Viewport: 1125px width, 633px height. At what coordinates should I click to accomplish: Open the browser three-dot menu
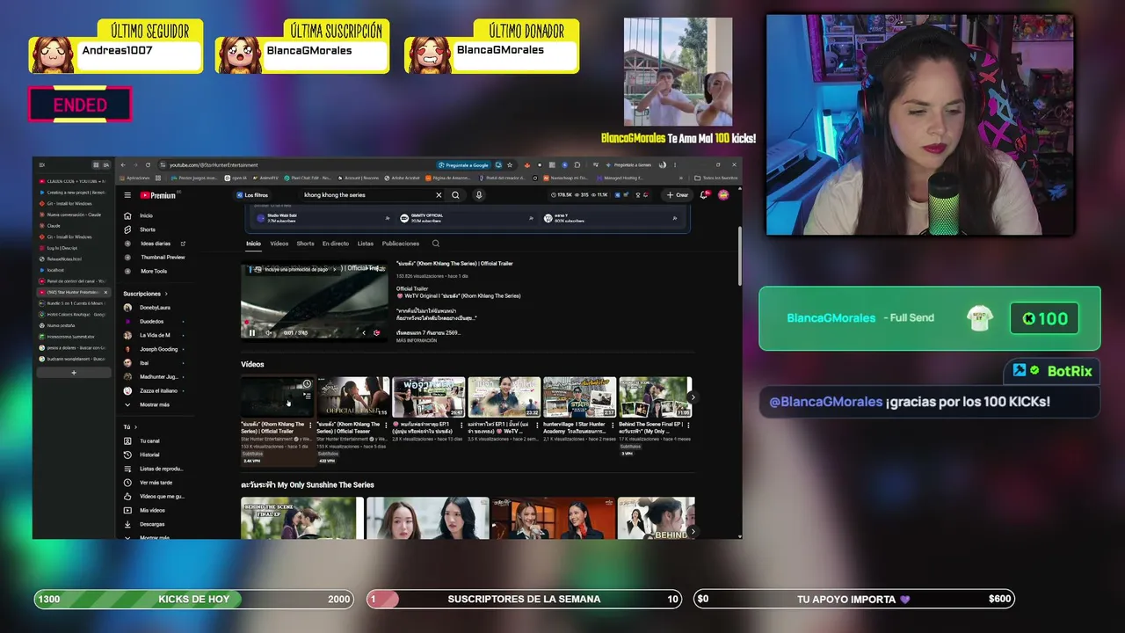tap(674, 164)
